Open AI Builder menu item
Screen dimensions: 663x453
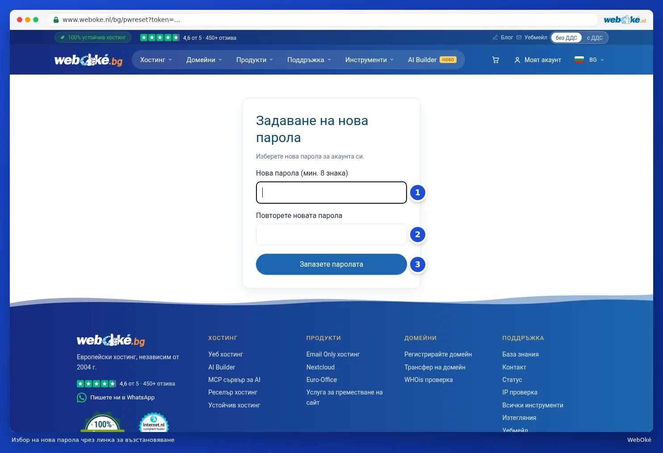click(x=432, y=60)
